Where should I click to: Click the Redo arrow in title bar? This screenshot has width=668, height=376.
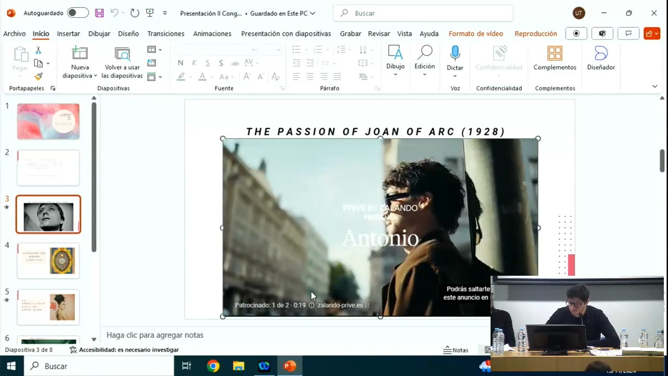pos(135,13)
